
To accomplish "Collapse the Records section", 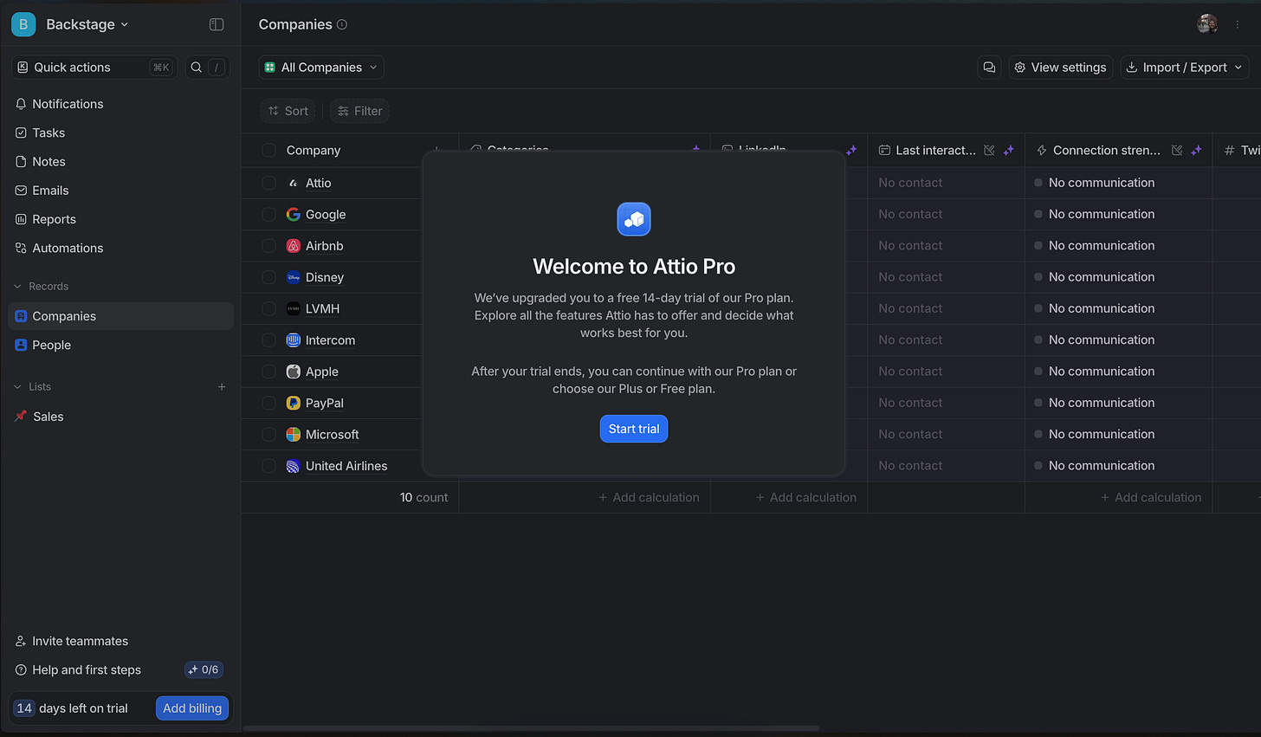I will click(41, 286).
